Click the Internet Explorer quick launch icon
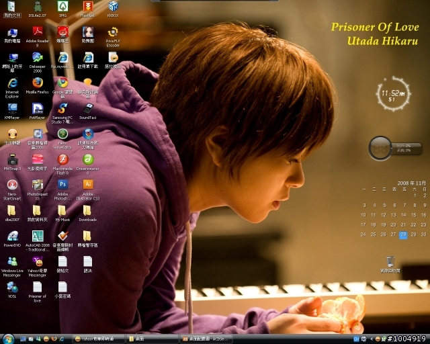Screen dimensions: 430x344 [62, 339]
